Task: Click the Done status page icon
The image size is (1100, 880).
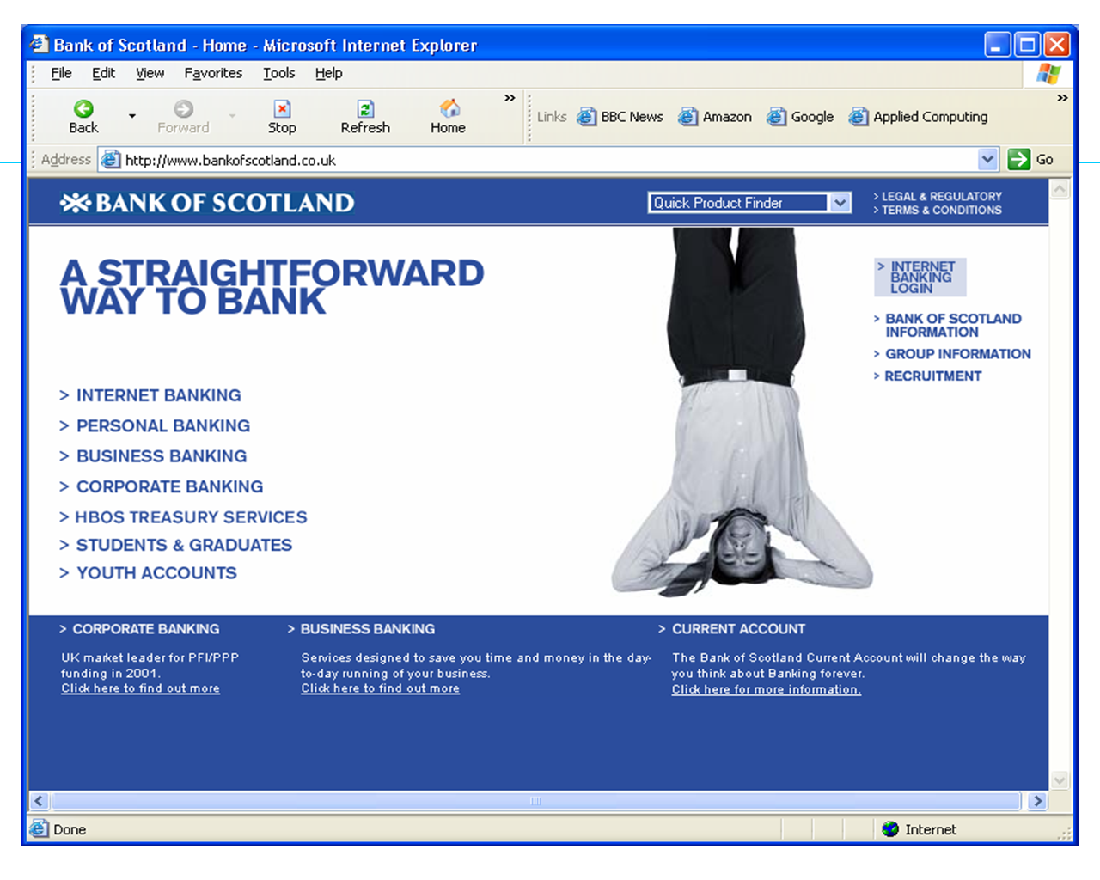Action: [39, 828]
